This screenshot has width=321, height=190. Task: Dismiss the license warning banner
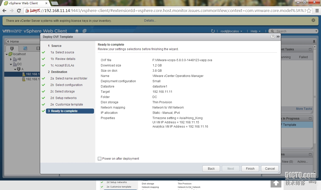click(313, 20)
